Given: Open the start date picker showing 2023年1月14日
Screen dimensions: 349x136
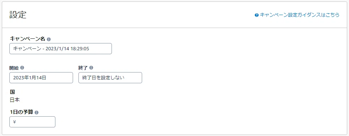Looking at the screenshot, I should point(41,78).
